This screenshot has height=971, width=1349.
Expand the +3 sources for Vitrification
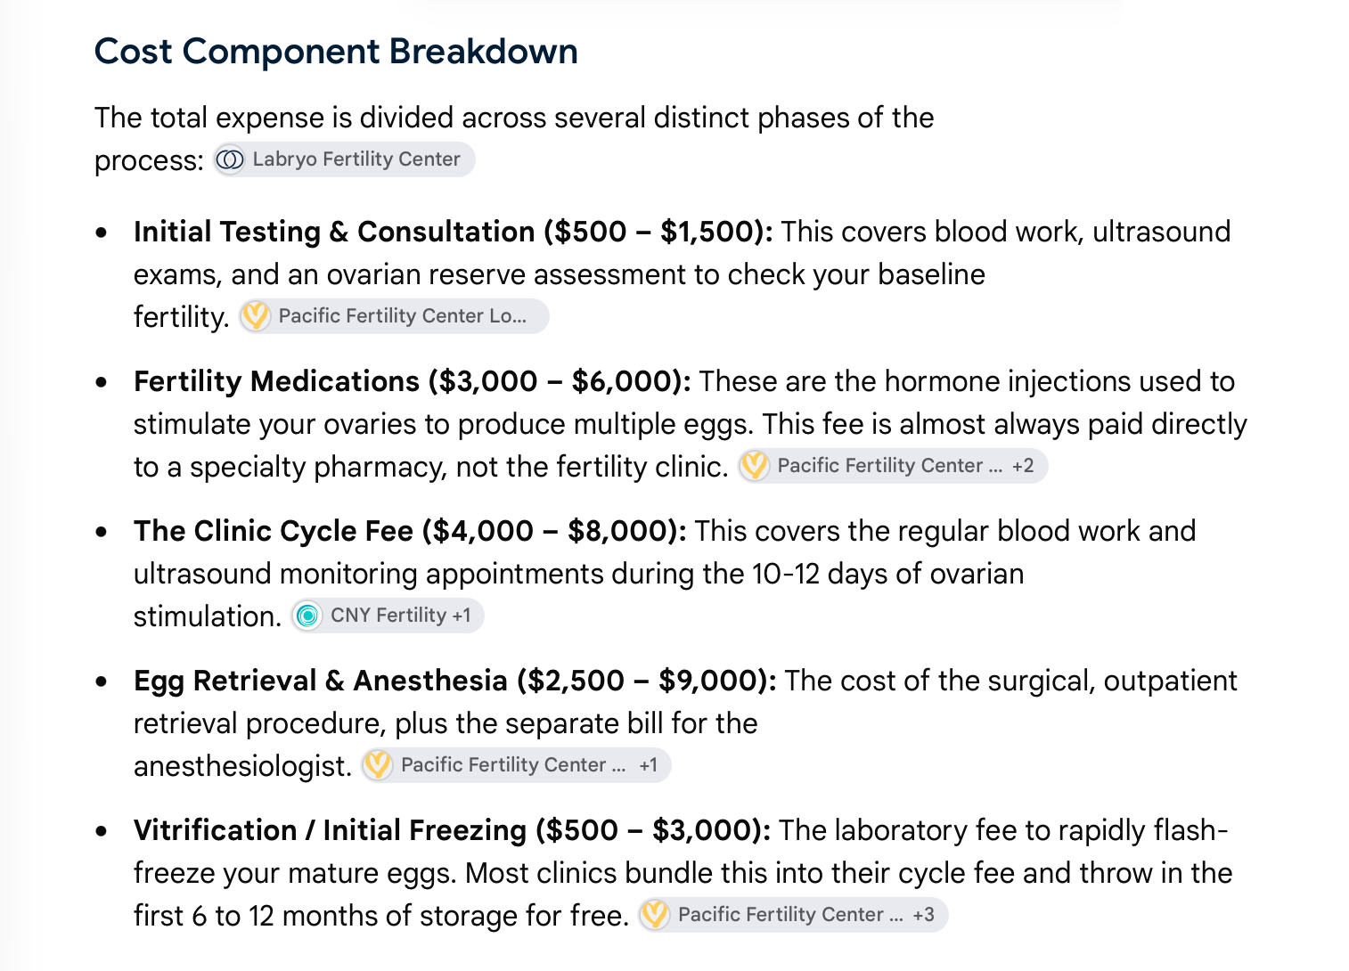click(924, 915)
